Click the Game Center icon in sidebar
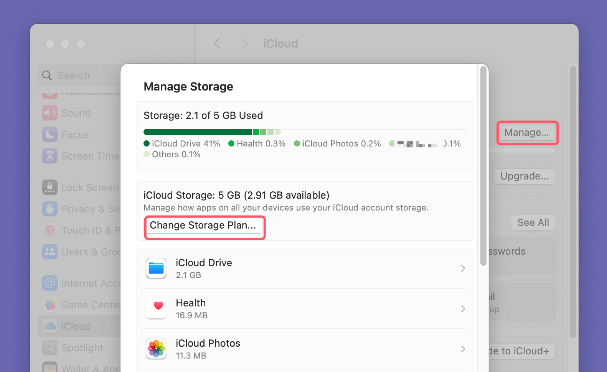The image size is (607, 372). click(49, 305)
